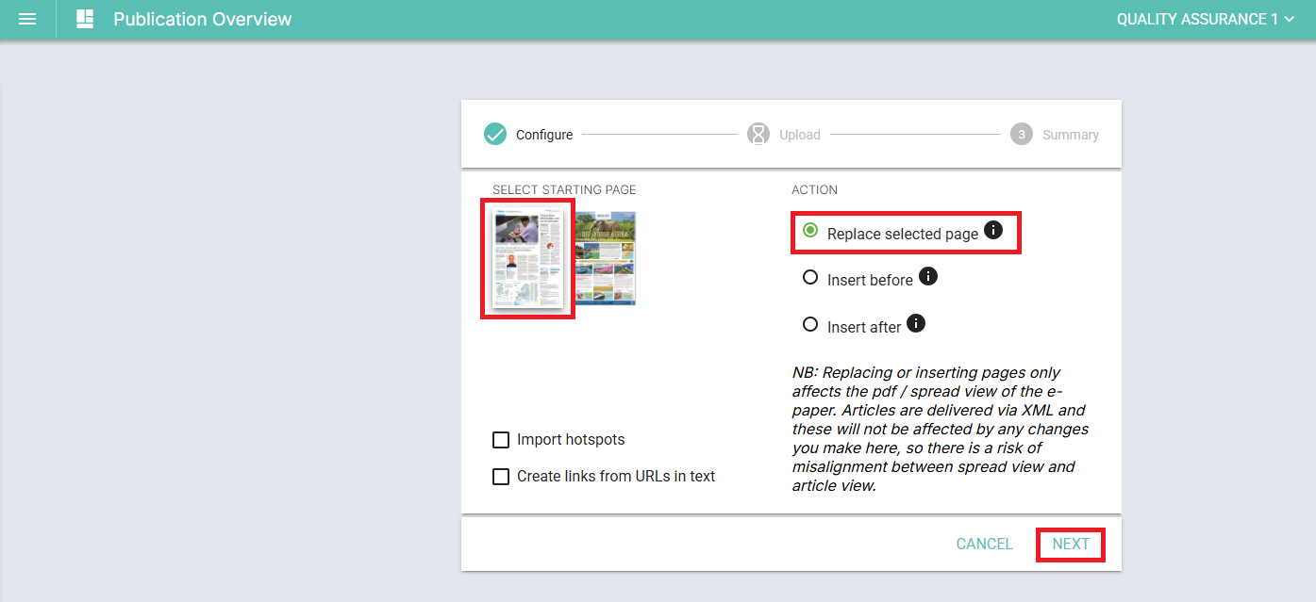Click the CANCEL button
Image resolution: width=1316 pixels, height=602 pixels.
[985, 545]
